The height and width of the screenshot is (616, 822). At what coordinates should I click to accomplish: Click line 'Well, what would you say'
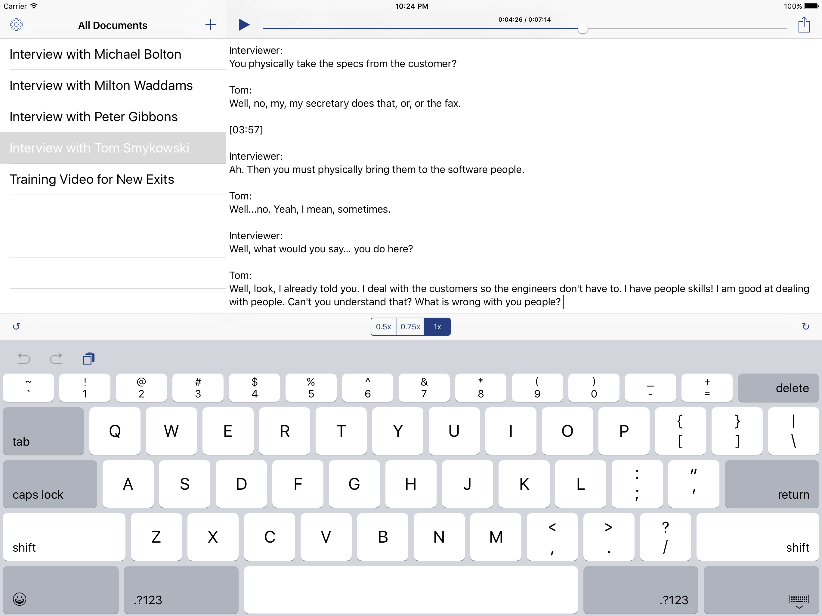[321, 249]
